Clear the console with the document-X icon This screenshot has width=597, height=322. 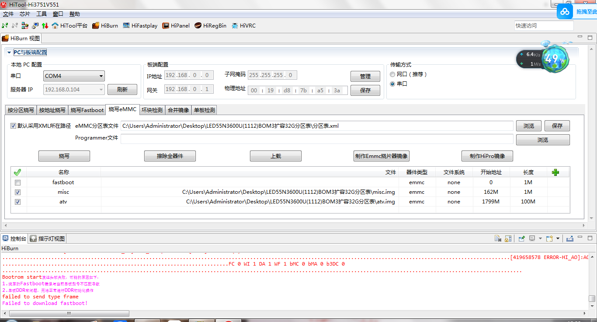(x=498, y=238)
